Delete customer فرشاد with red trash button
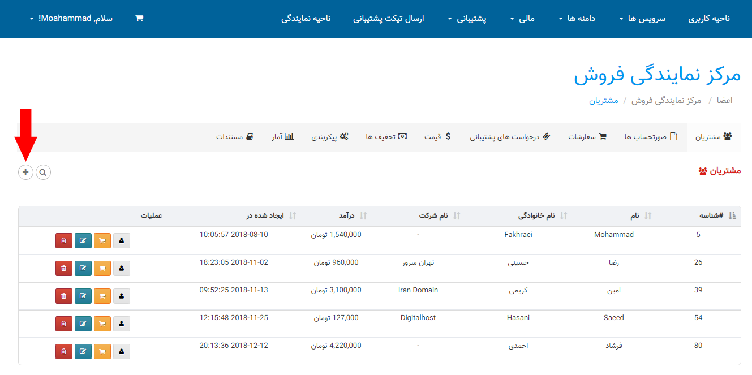The width and height of the screenshot is (752, 375). tap(64, 351)
